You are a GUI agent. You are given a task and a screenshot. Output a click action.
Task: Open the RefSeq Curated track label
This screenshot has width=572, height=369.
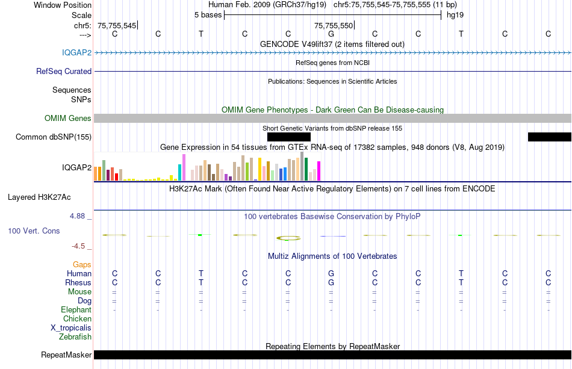[x=63, y=71]
